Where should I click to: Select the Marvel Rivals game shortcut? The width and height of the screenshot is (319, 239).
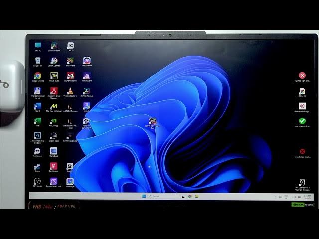pyautogui.click(x=54, y=77)
